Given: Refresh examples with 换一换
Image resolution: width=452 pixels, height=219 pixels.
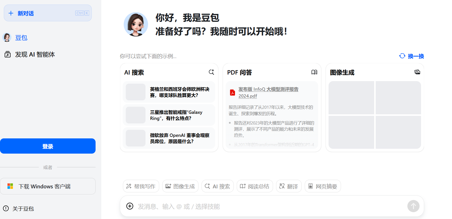Looking at the screenshot, I should tap(411, 56).
